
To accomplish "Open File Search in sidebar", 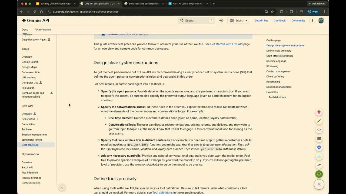I will click(28, 88).
